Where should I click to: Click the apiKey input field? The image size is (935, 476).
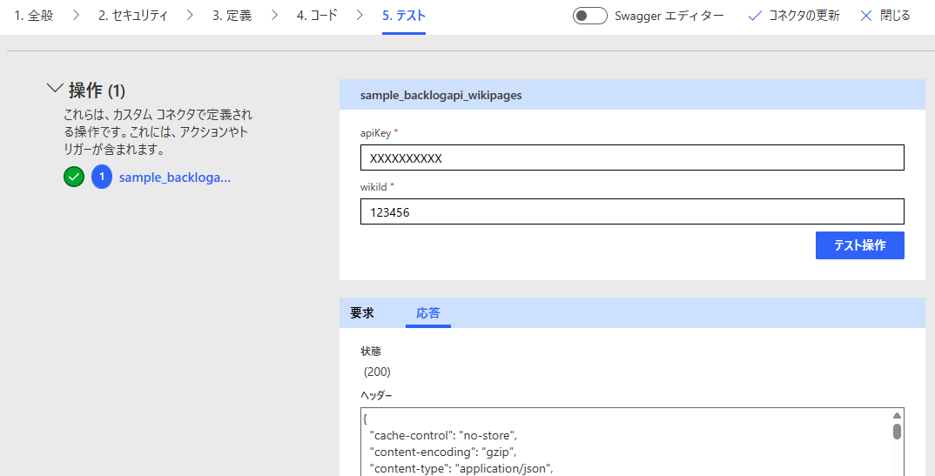click(632, 158)
